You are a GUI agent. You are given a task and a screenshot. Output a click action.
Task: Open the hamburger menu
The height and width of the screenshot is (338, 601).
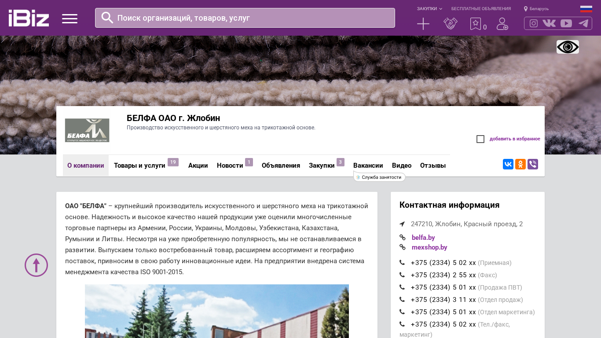70,18
